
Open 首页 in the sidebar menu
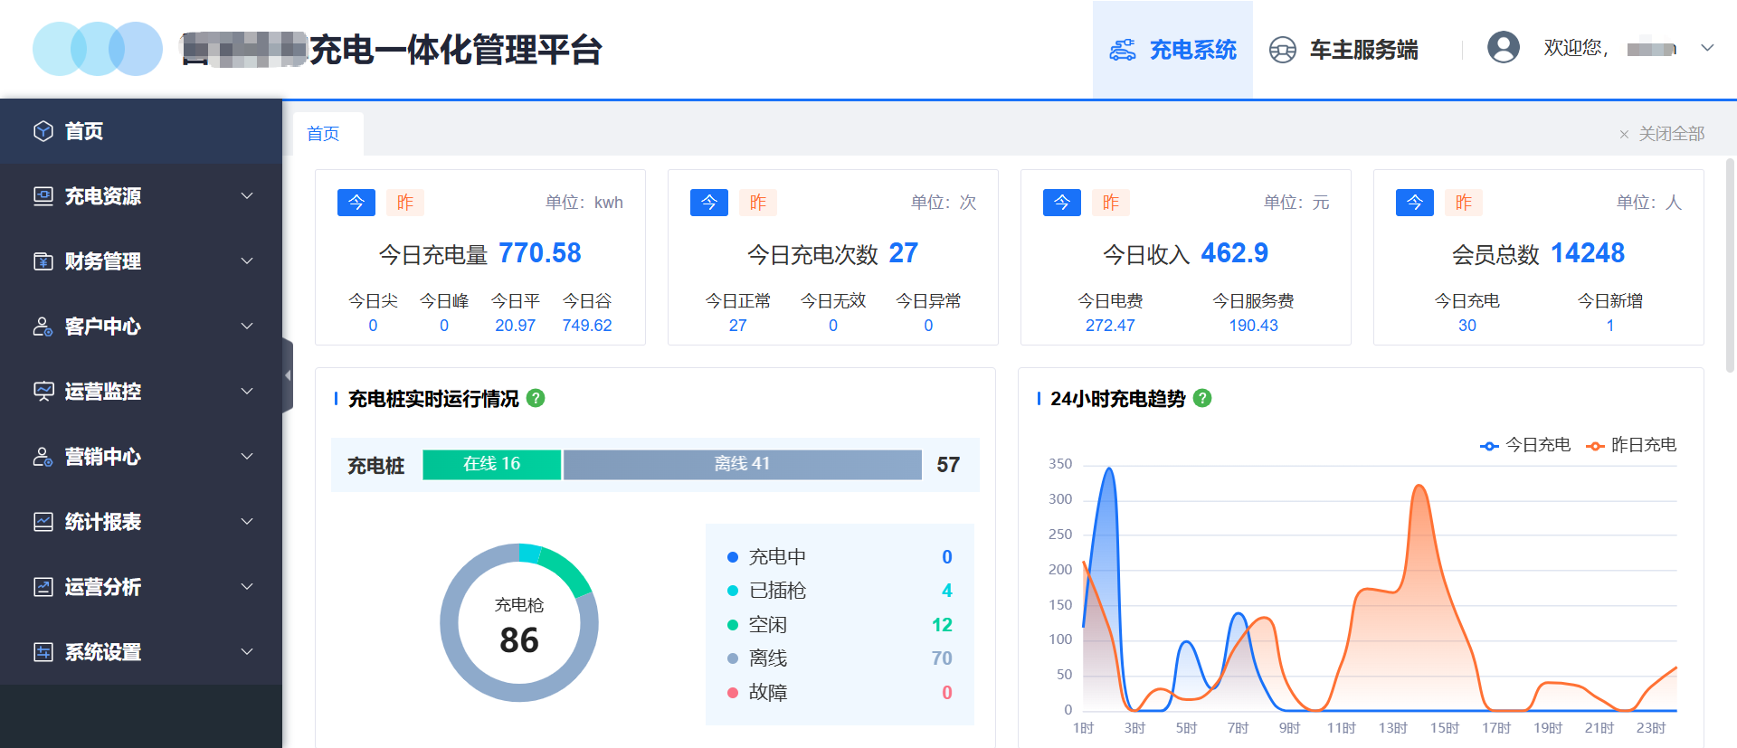(141, 131)
